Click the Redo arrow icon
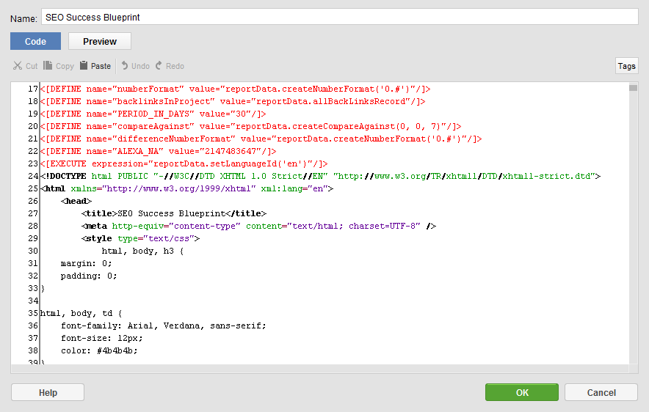This screenshot has height=412, width=649. [159, 65]
